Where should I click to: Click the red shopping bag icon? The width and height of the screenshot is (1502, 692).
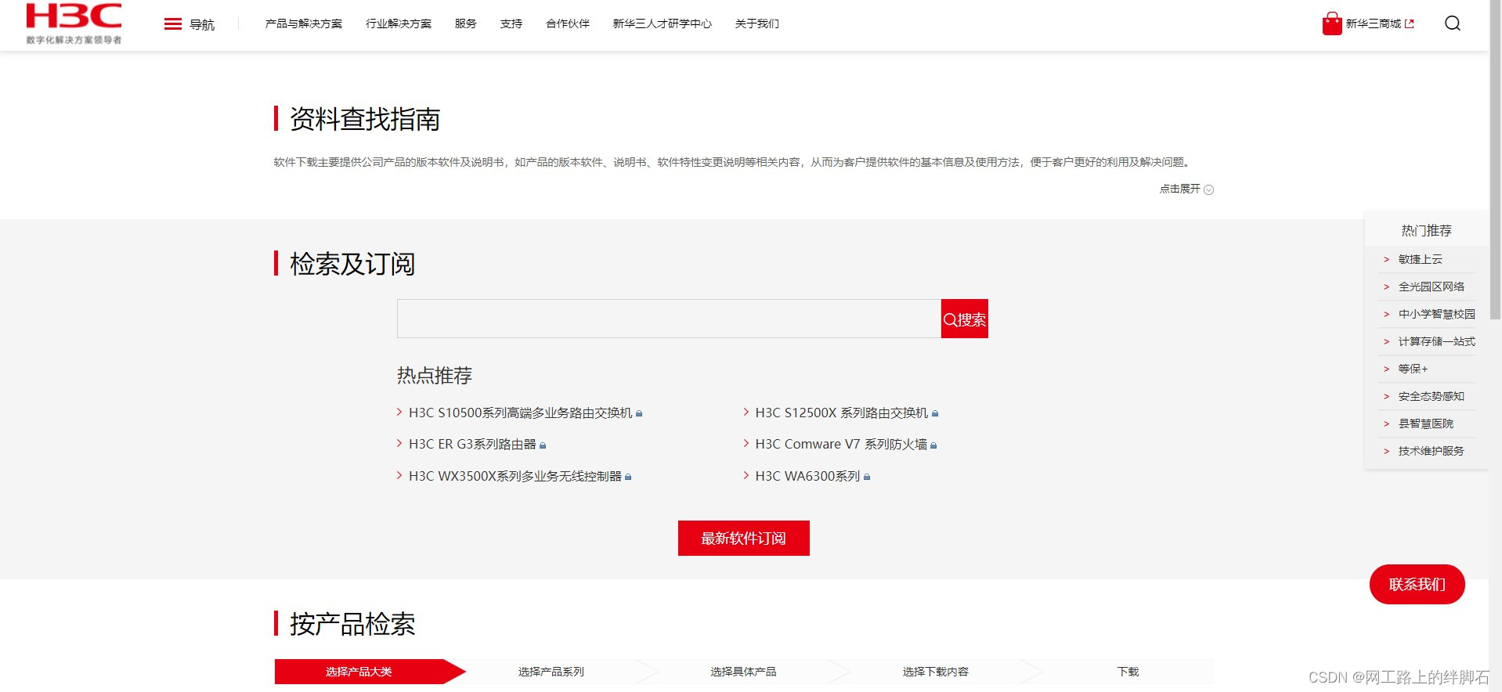(1332, 23)
